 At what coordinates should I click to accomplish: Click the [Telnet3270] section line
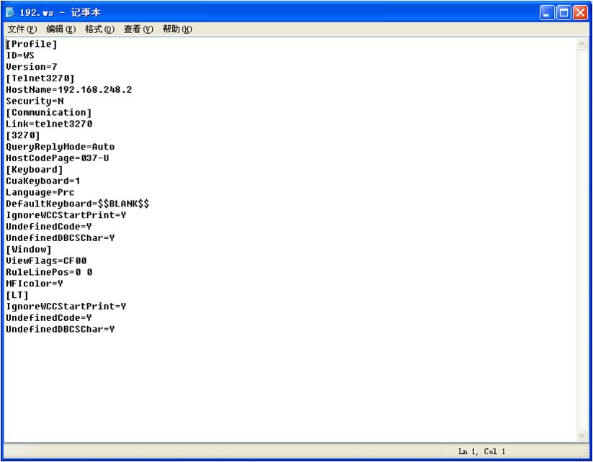click(x=40, y=78)
